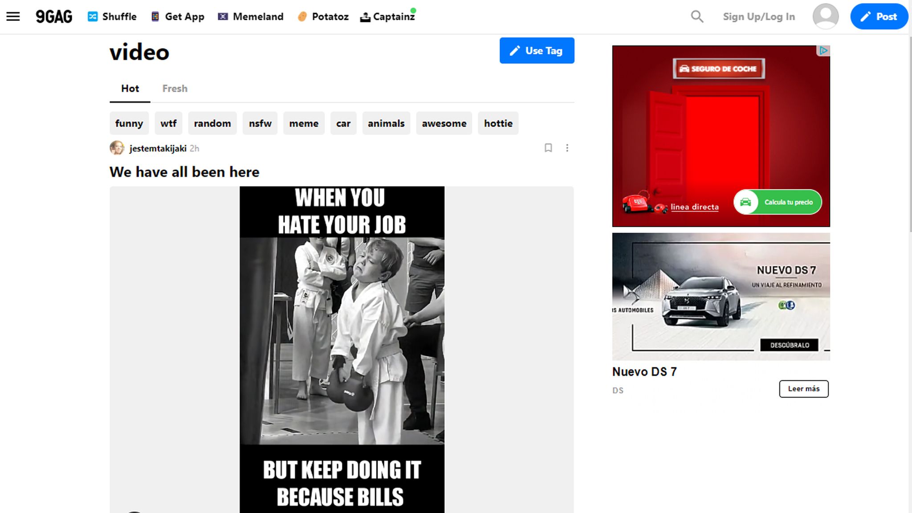
Task: Bookmark the jestemtakijaki post
Action: coord(548,148)
